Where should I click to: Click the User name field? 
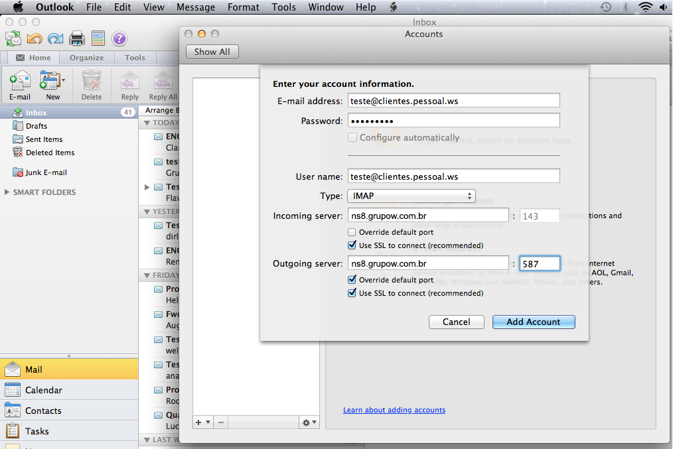[x=454, y=176]
